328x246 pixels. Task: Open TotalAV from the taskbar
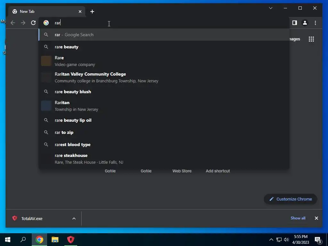[71, 240]
